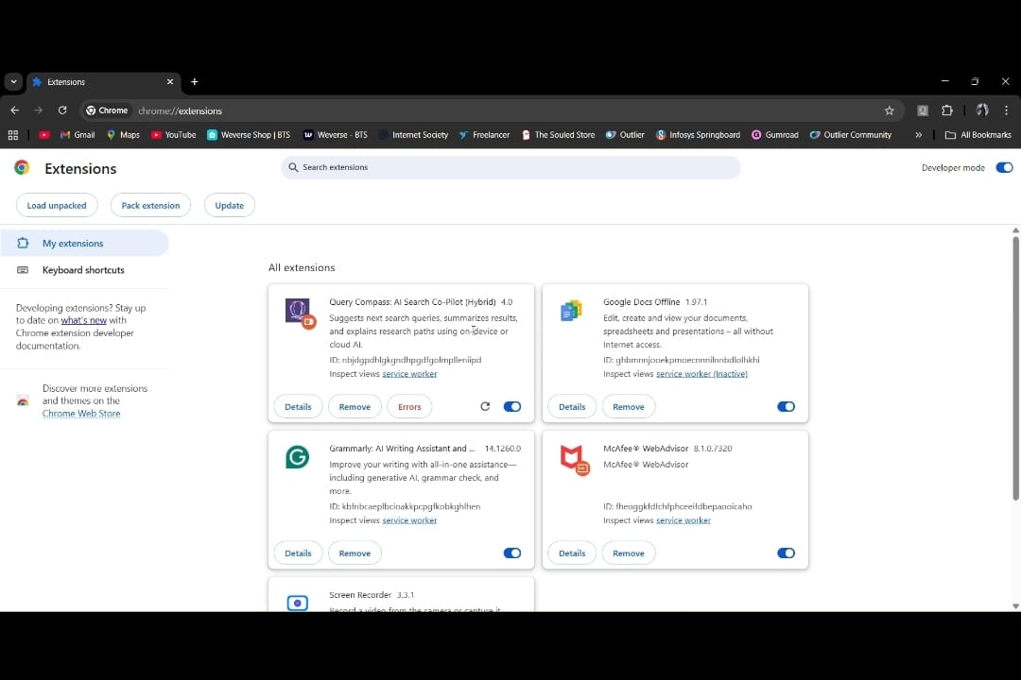1021x680 pixels.
Task: Open the Weverse Shop | BTS bookmark
Action: 249,135
